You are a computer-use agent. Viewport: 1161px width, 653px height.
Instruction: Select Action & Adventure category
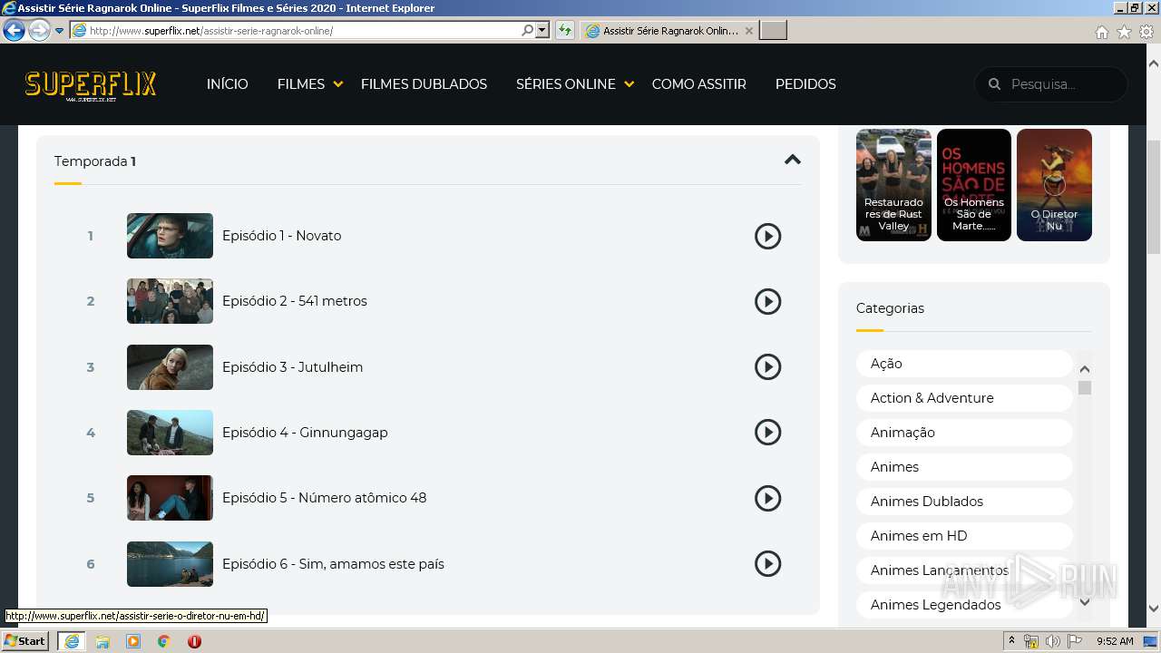coord(964,398)
